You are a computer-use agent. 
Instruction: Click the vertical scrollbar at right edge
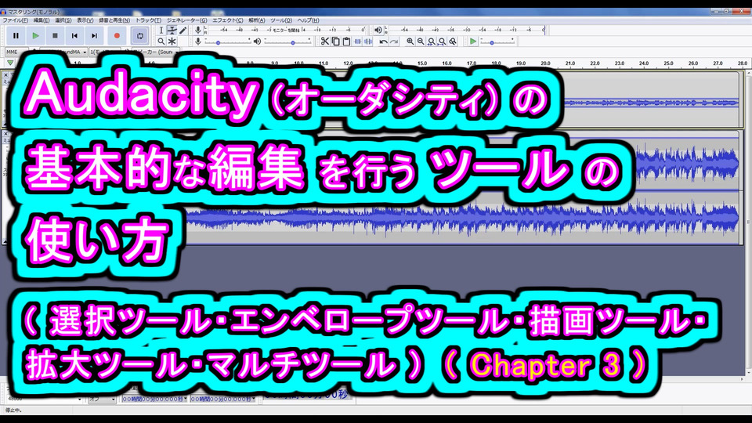coord(749,221)
